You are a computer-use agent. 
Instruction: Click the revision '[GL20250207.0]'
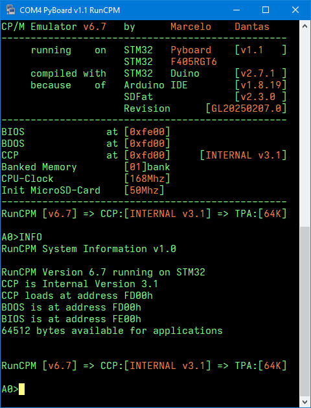pos(246,108)
